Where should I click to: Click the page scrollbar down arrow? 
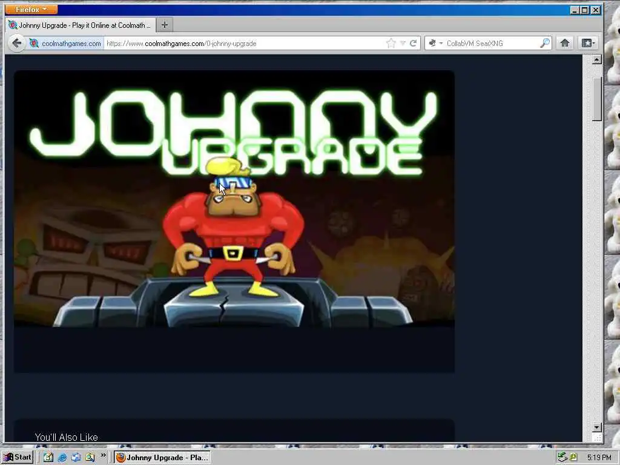[x=596, y=427]
